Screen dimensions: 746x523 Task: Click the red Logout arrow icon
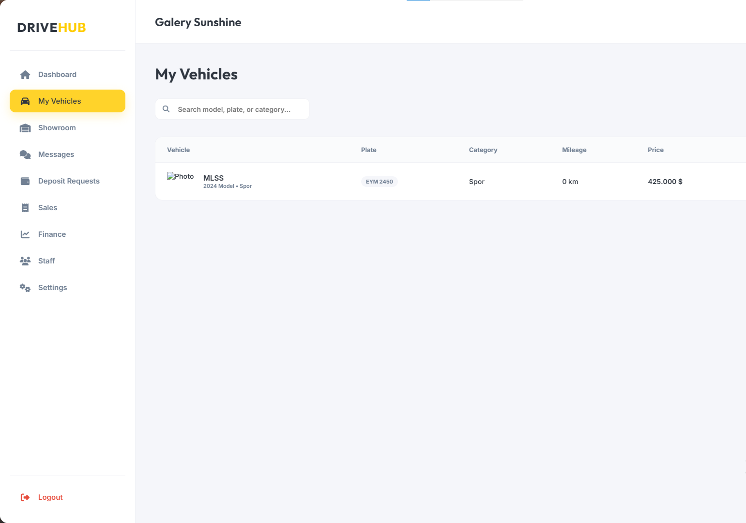pos(25,497)
